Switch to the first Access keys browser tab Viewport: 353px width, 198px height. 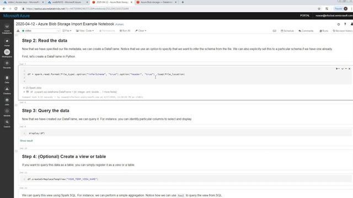tap(23, 2)
